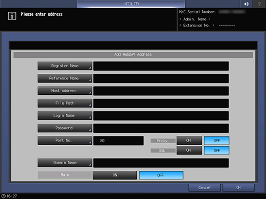
Task: Select the Main label
Action: coord(65,175)
